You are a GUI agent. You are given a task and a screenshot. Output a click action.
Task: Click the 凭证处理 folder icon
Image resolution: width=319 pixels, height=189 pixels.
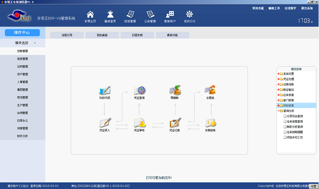[281, 79]
